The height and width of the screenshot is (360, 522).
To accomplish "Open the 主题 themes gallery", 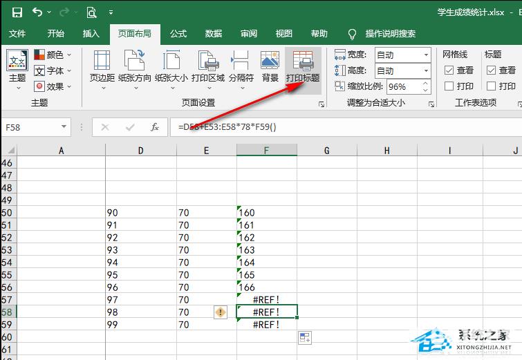I will (x=17, y=70).
